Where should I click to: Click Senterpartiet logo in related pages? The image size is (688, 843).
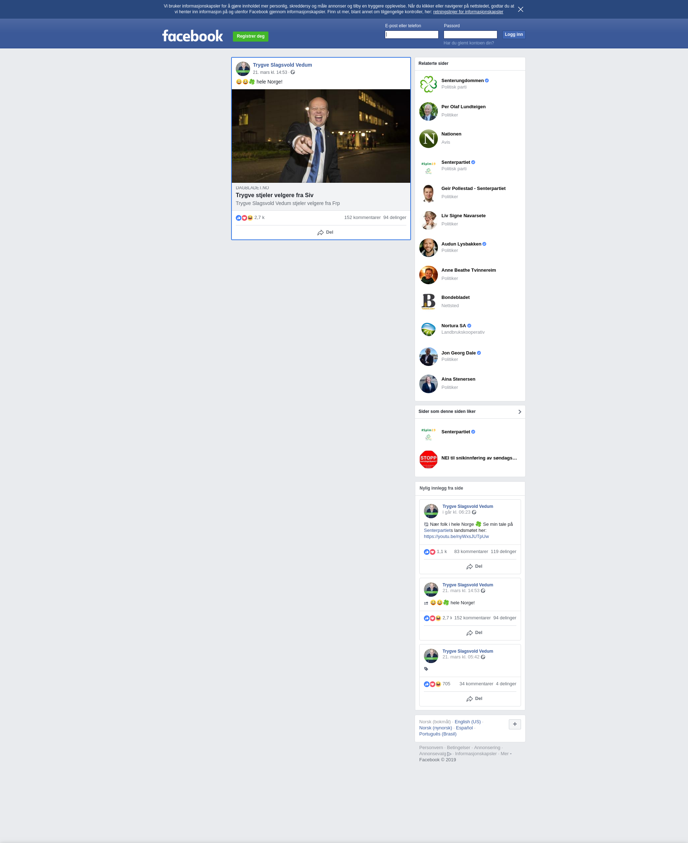429,166
